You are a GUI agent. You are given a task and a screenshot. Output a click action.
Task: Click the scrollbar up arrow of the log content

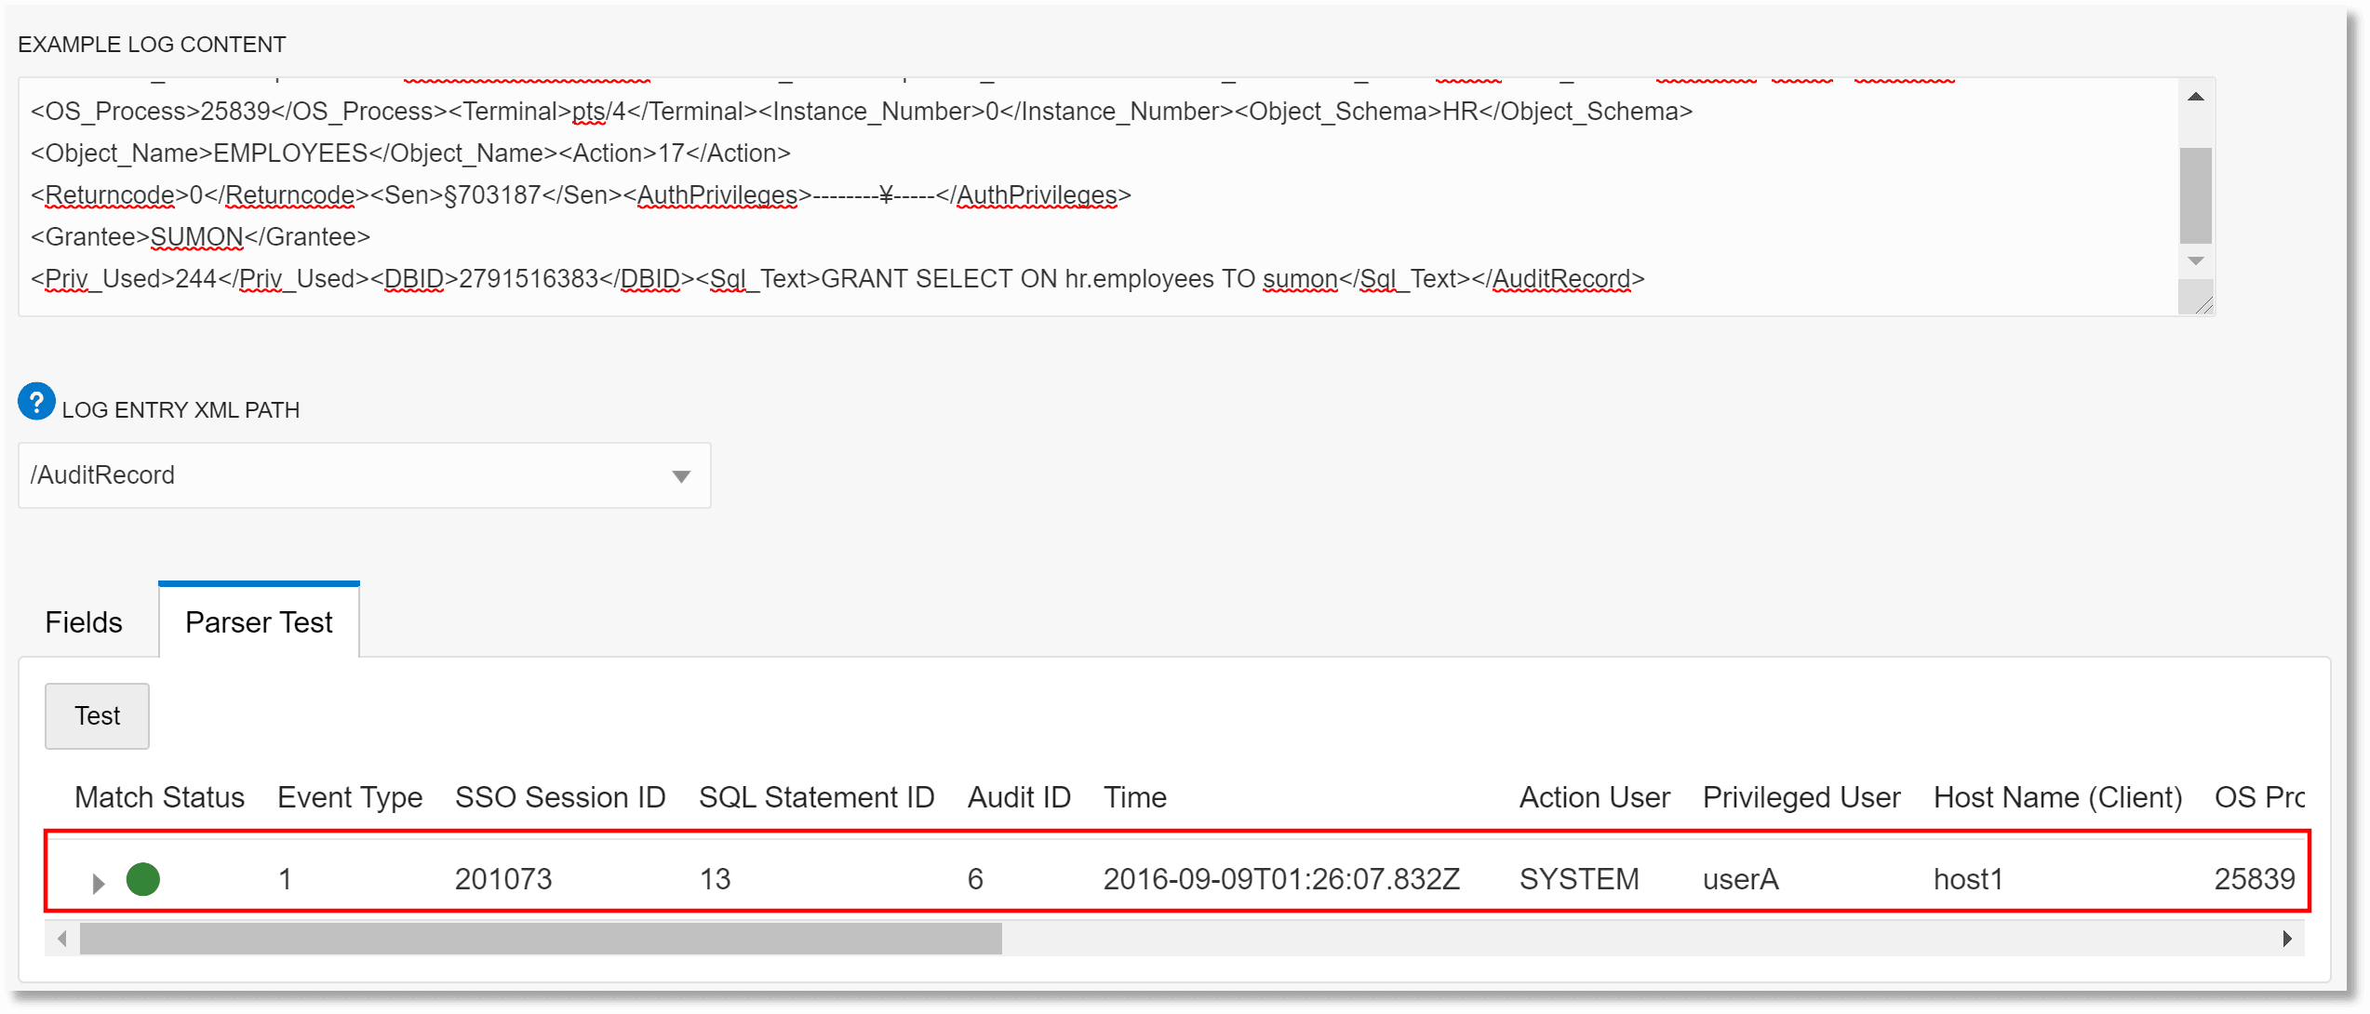2196,96
